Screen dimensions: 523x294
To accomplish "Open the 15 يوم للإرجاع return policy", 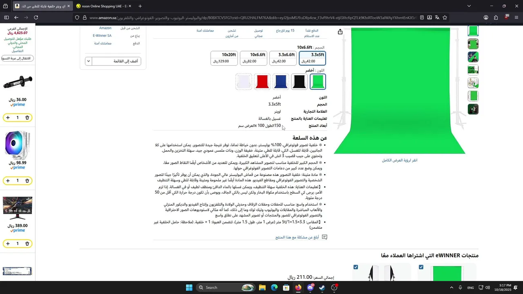I will tap(285, 31).
